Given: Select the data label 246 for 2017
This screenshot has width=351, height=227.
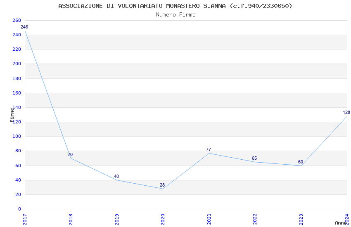Looking at the screenshot, I should click(x=24, y=27).
